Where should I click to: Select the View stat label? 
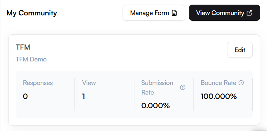coord(89,83)
